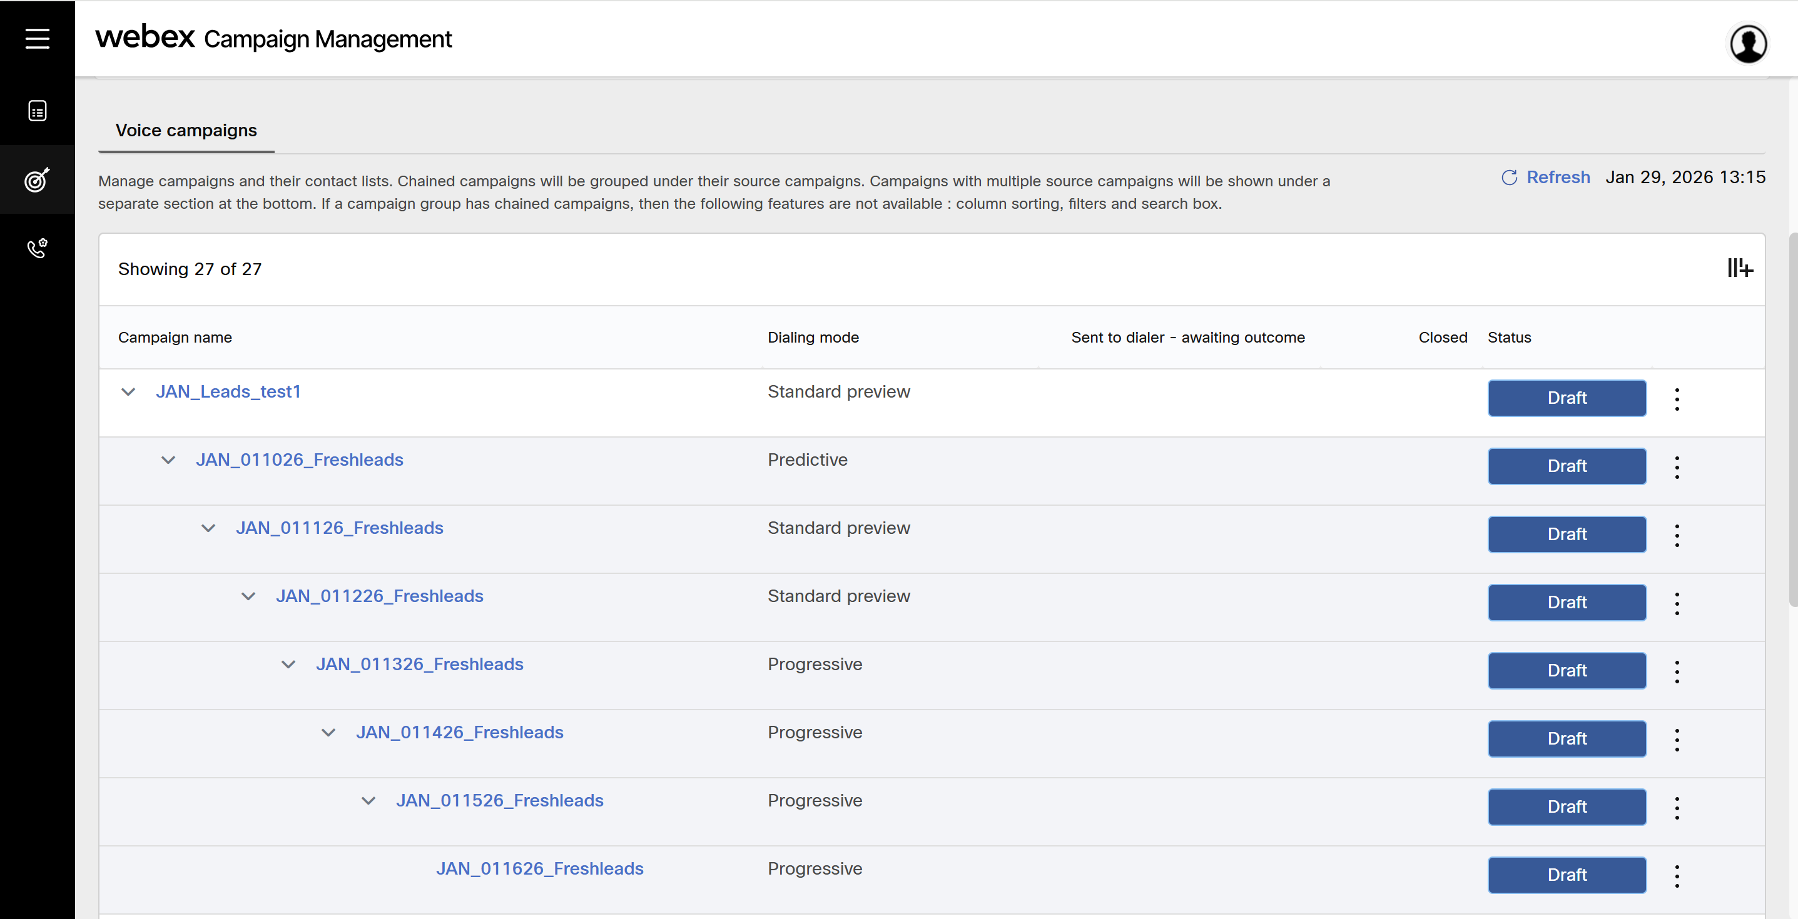Open the JAN_011226_Freshleads campaign link

pos(379,596)
